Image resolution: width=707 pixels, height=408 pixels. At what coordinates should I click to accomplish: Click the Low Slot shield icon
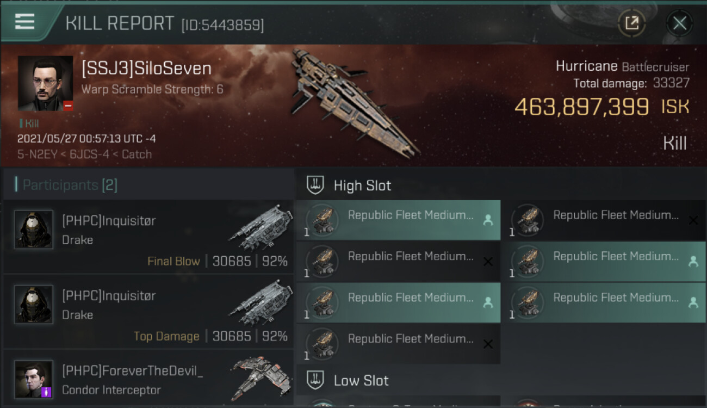315,380
